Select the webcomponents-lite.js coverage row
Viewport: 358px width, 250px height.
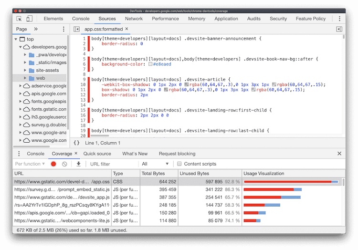point(178,220)
